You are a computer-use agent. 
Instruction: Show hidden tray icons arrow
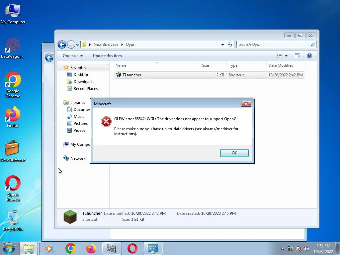(282, 249)
